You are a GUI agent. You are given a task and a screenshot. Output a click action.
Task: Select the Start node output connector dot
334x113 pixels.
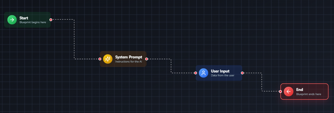pyautogui.click(x=51, y=20)
